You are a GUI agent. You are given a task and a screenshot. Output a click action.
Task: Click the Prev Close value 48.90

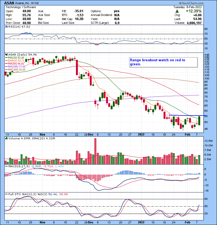(27, 23)
